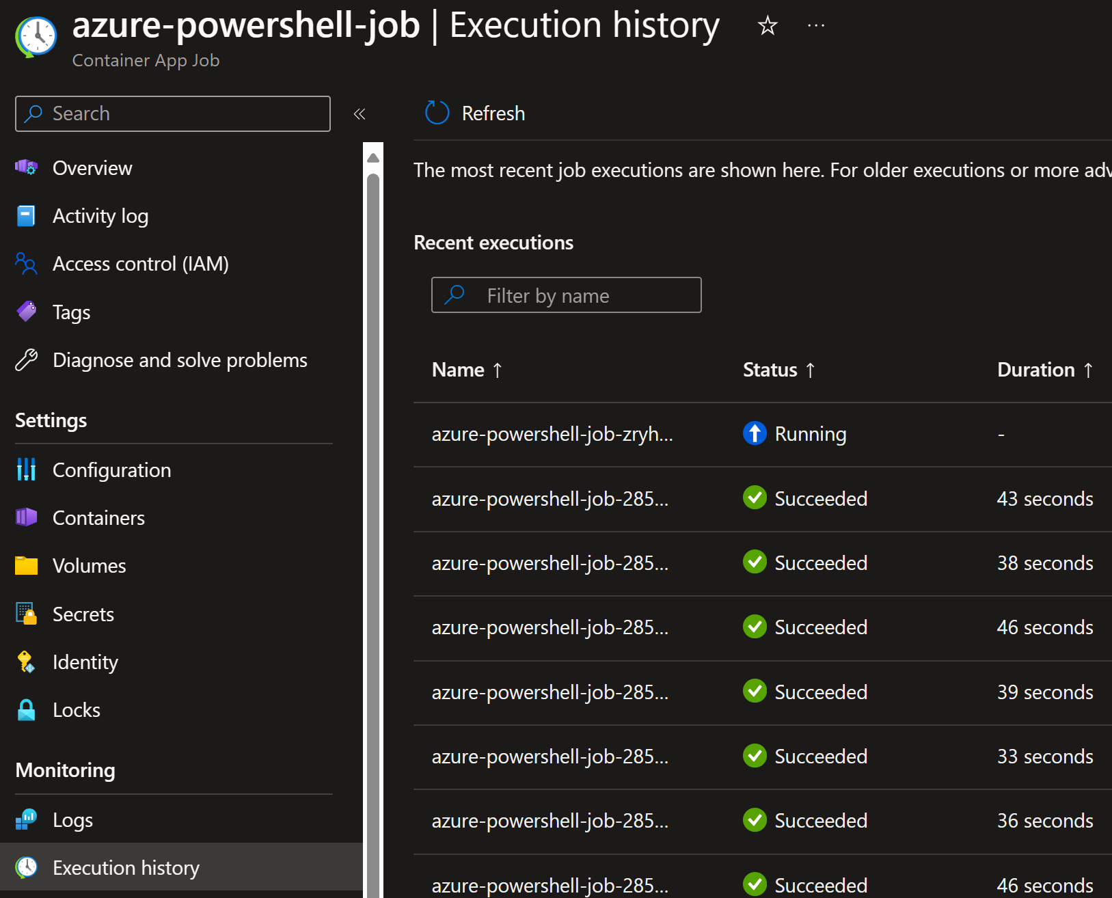This screenshot has width=1112, height=898.
Task: Click the Running status icon
Action: [755, 433]
